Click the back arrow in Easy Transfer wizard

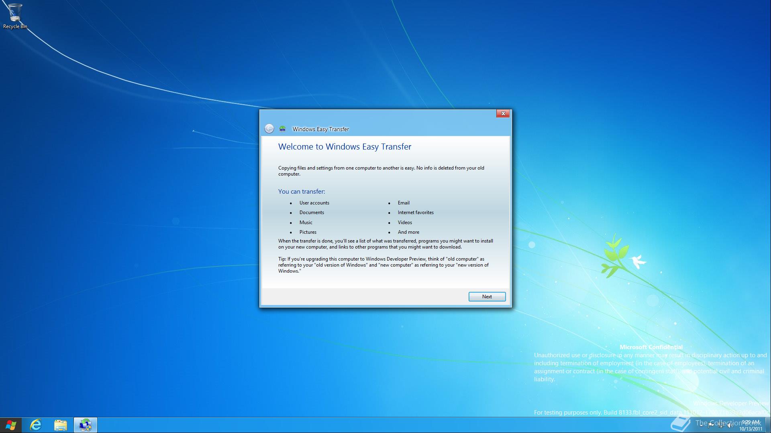[269, 129]
